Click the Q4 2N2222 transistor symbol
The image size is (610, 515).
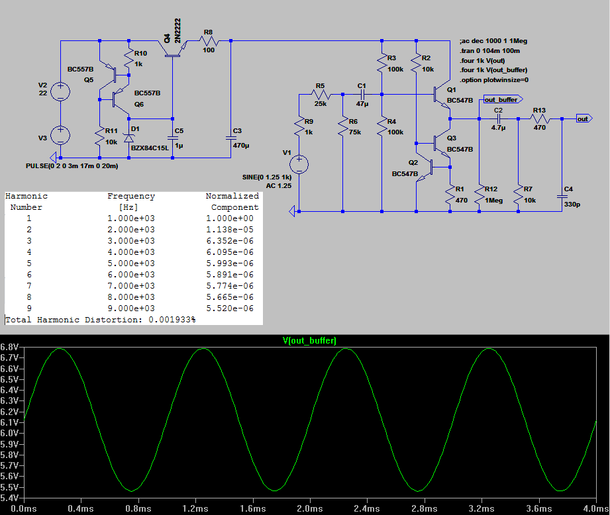[172, 49]
